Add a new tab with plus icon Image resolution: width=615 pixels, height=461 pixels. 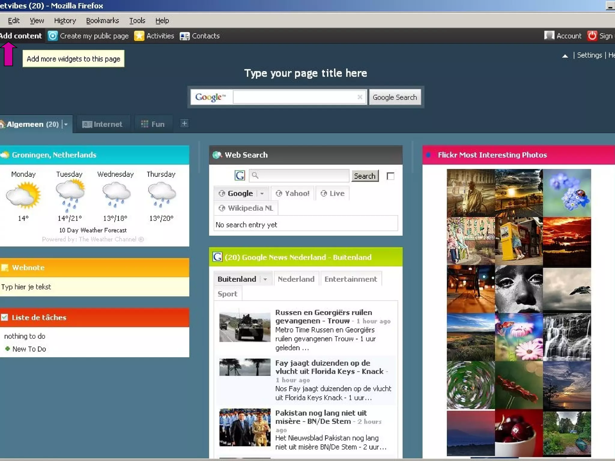tap(184, 123)
